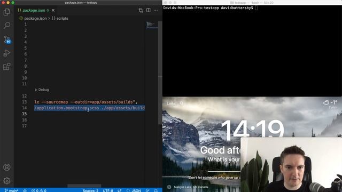
Task: Click UTF-8 encoding in the status bar
Action: coord(108,190)
